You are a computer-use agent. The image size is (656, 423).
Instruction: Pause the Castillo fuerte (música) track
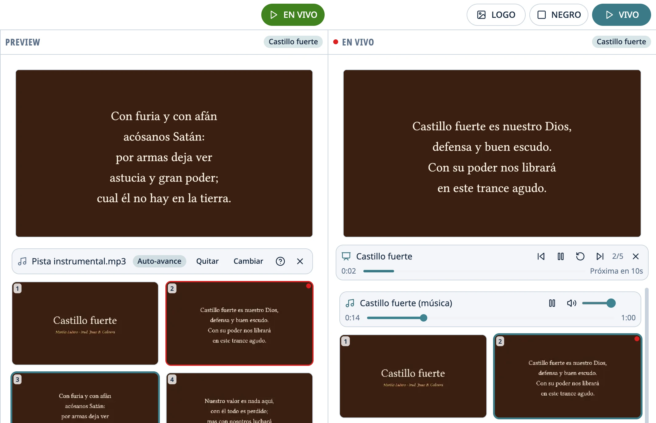[x=552, y=303]
